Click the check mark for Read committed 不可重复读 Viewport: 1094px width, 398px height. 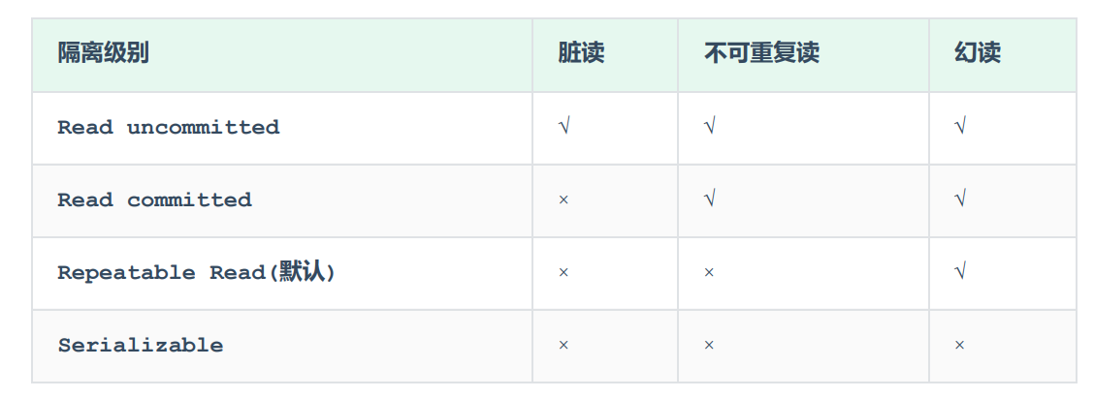click(710, 199)
